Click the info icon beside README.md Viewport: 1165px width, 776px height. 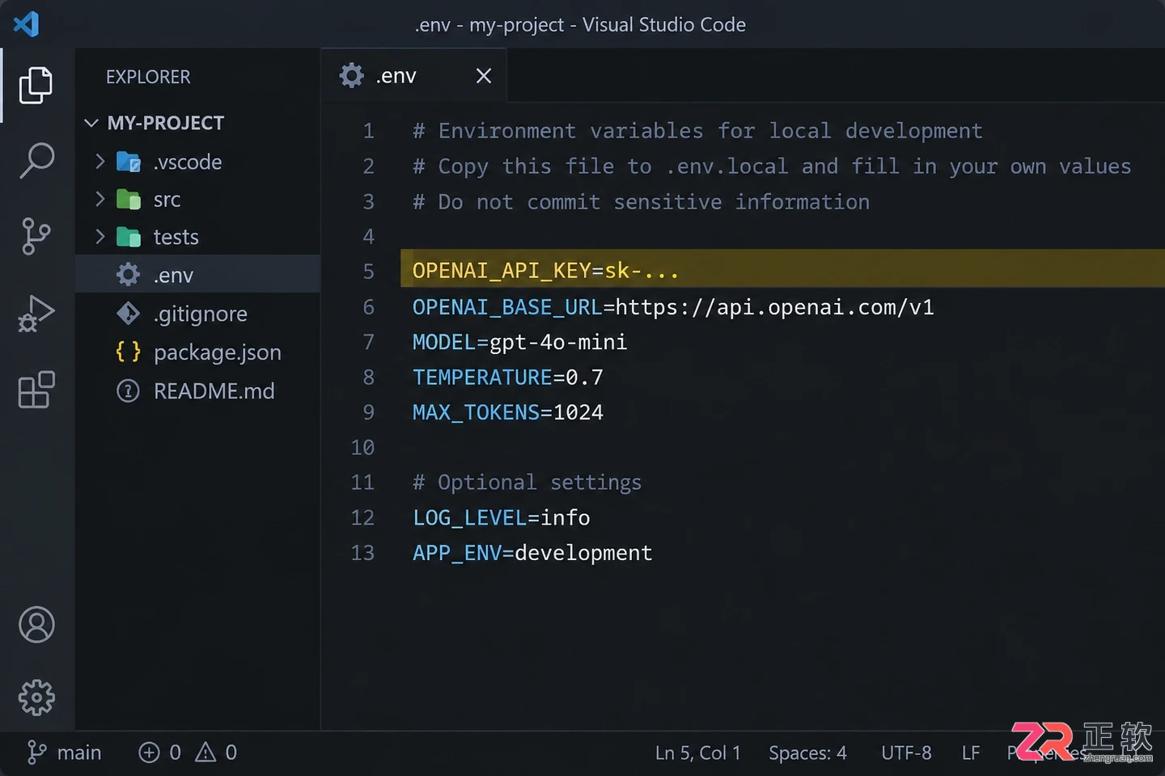pyautogui.click(x=128, y=391)
